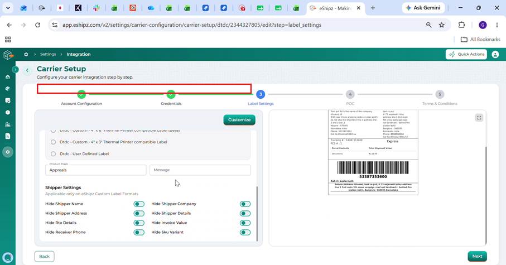Screen dimensions: 506x265
Task: Open Chrome three-dot menu
Action: [x=497, y=25]
